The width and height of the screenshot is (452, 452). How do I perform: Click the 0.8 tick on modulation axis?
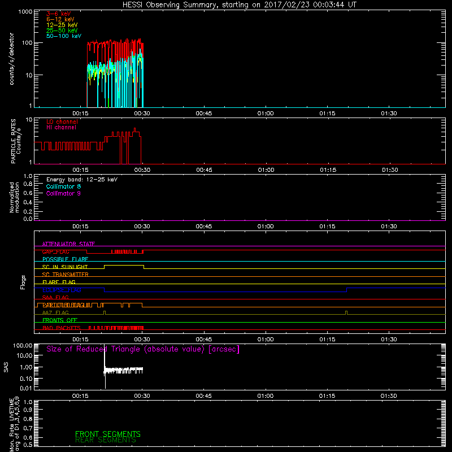coord(28,184)
